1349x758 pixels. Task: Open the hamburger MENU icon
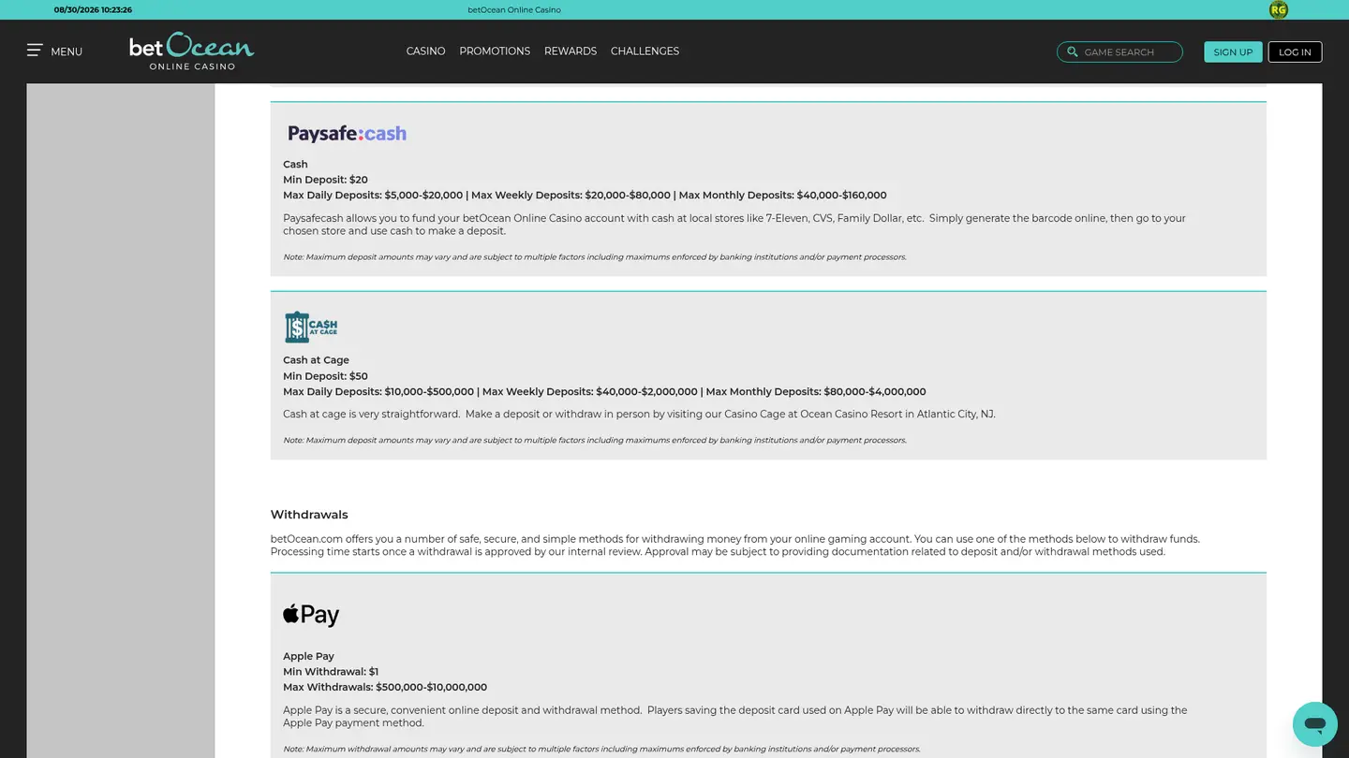(35, 51)
